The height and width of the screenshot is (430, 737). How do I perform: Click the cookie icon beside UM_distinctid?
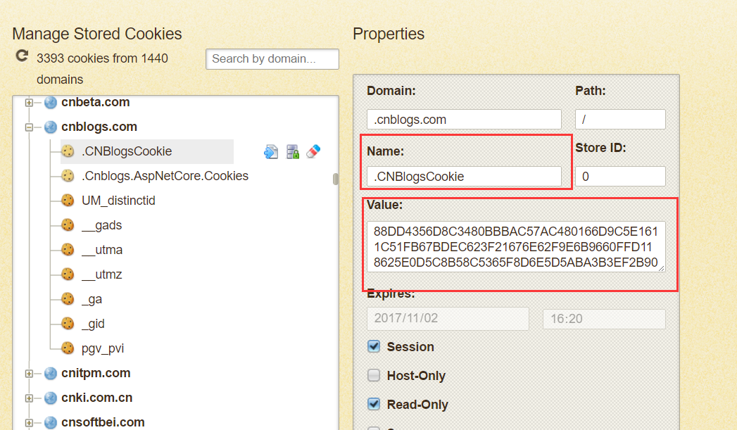pos(68,200)
